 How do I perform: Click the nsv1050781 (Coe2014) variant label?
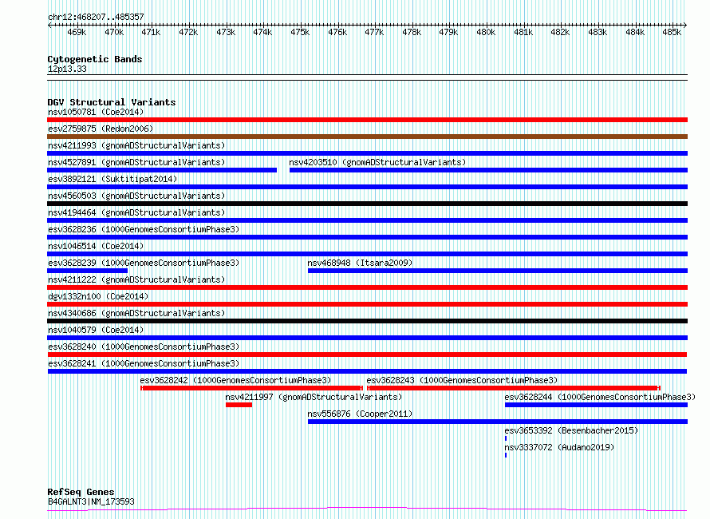tap(96, 112)
